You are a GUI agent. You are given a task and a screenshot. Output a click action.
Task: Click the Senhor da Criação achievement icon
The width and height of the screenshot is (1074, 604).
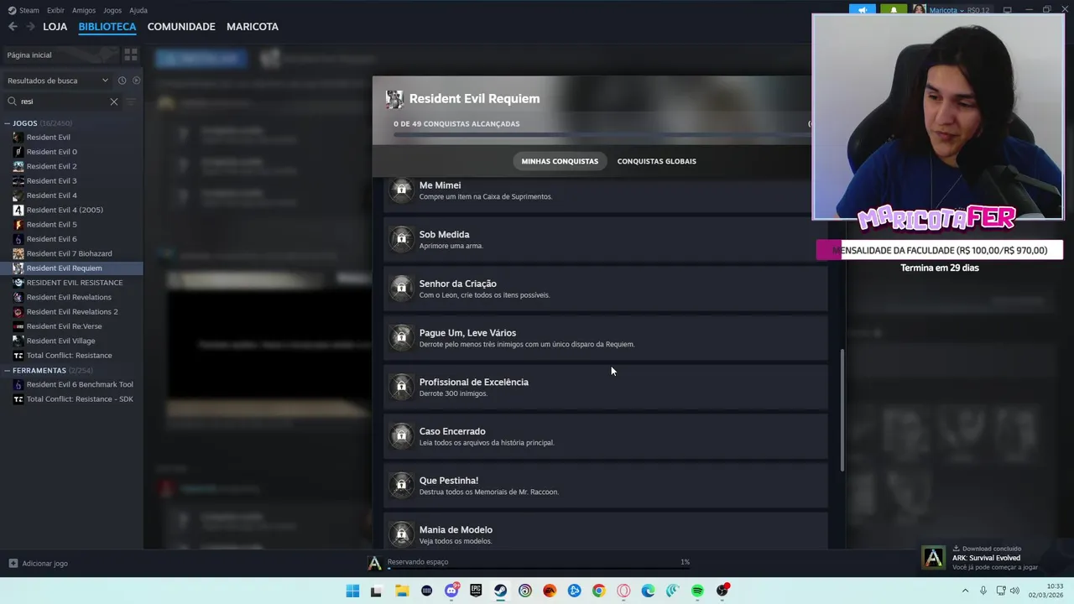point(402,289)
